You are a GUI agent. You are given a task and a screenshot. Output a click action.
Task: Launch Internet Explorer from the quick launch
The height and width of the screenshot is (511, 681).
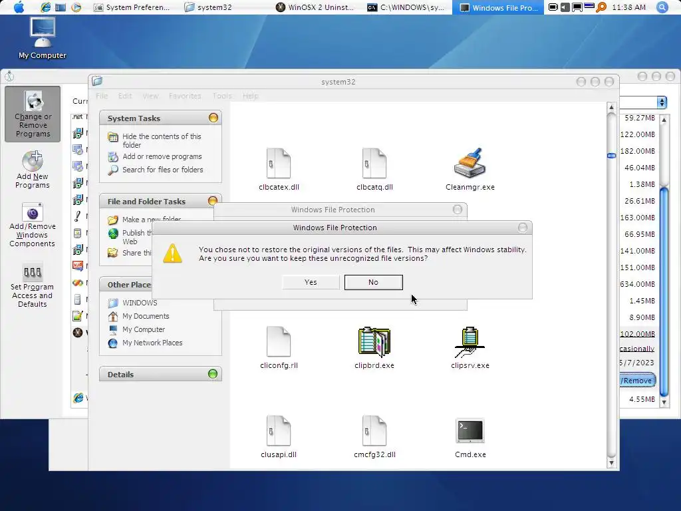(x=45, y=7)
